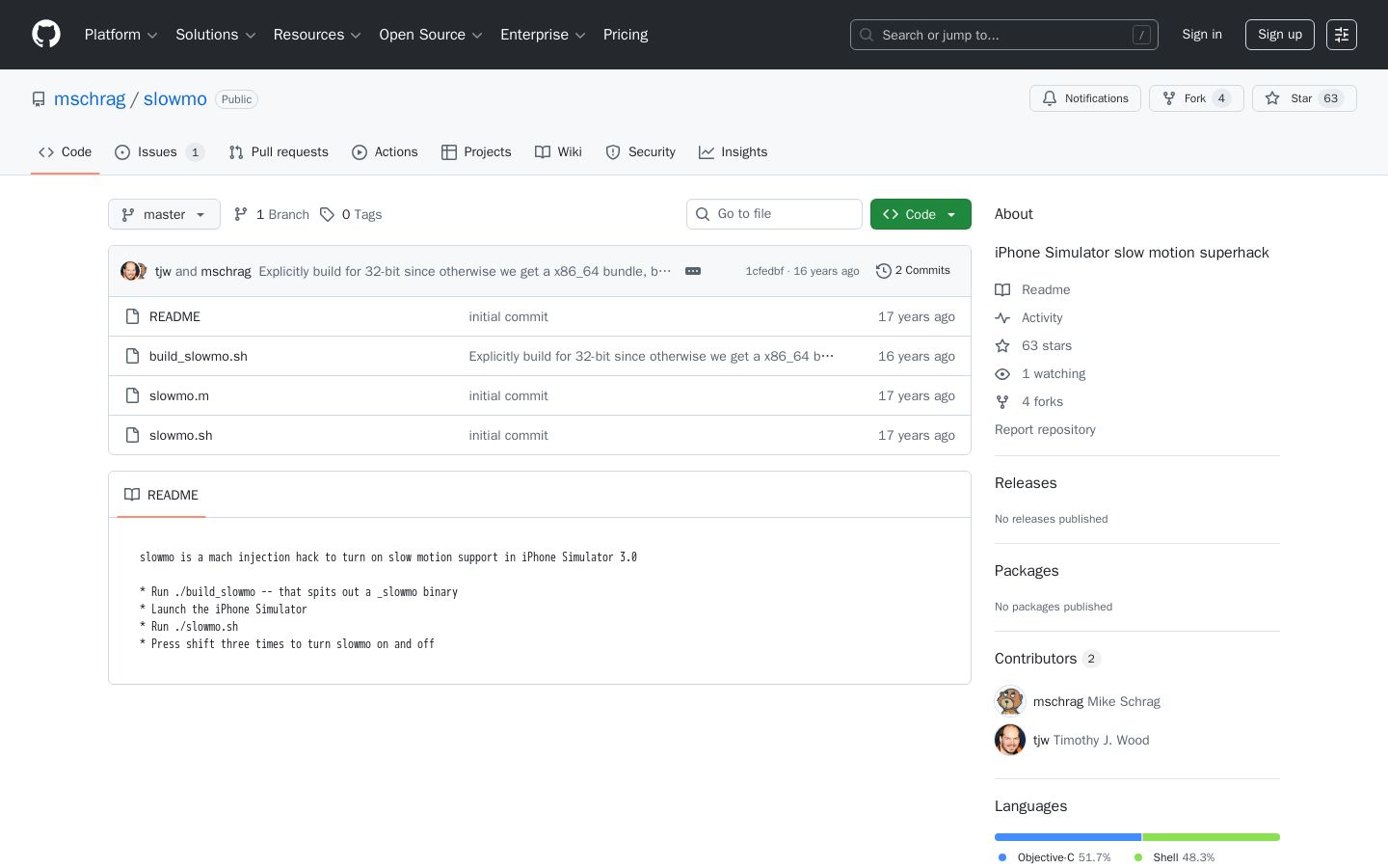Click the branch icon next to 1 Branch
The height and width of the screenshot is (868, 1388).
241,214
